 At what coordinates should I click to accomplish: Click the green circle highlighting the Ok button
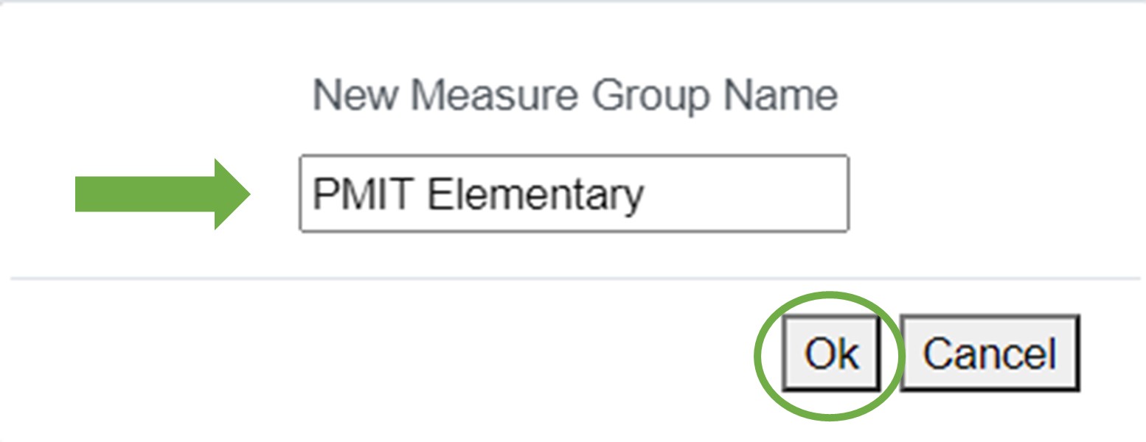pyautogui.click(x=765, y=383)
